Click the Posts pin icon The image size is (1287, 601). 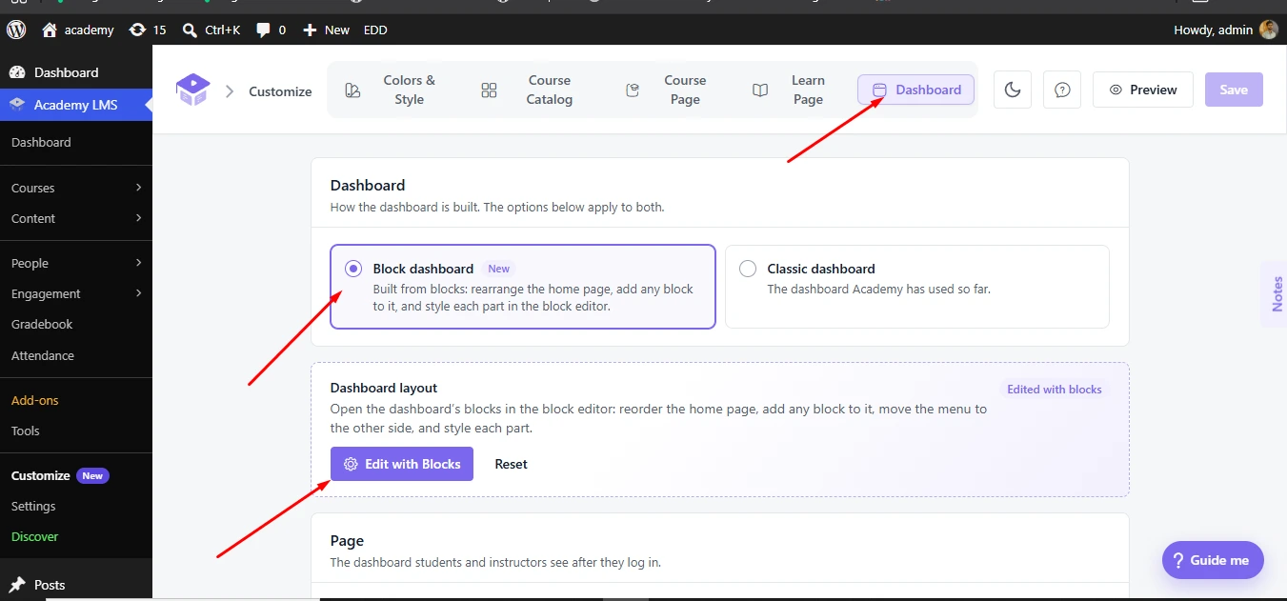[16, 585]
